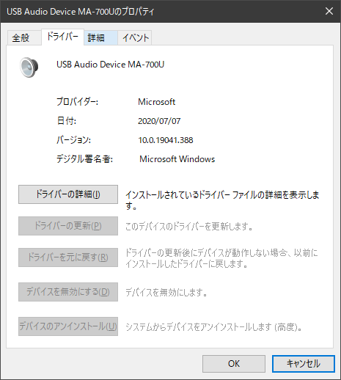Click the デバイスを無効にする(D) button
Screen dimensions: 341x380
(68, 292)
